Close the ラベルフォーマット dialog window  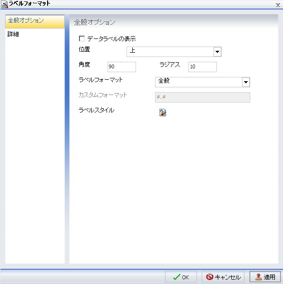tap(278, 5)
